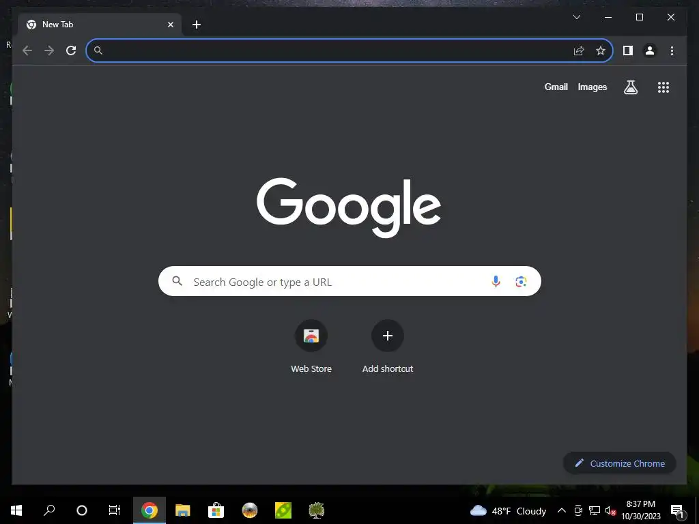Viewport: 699px width, 524px height.
Task: Search by image with Google Lens icon
Action: point(521,281)
